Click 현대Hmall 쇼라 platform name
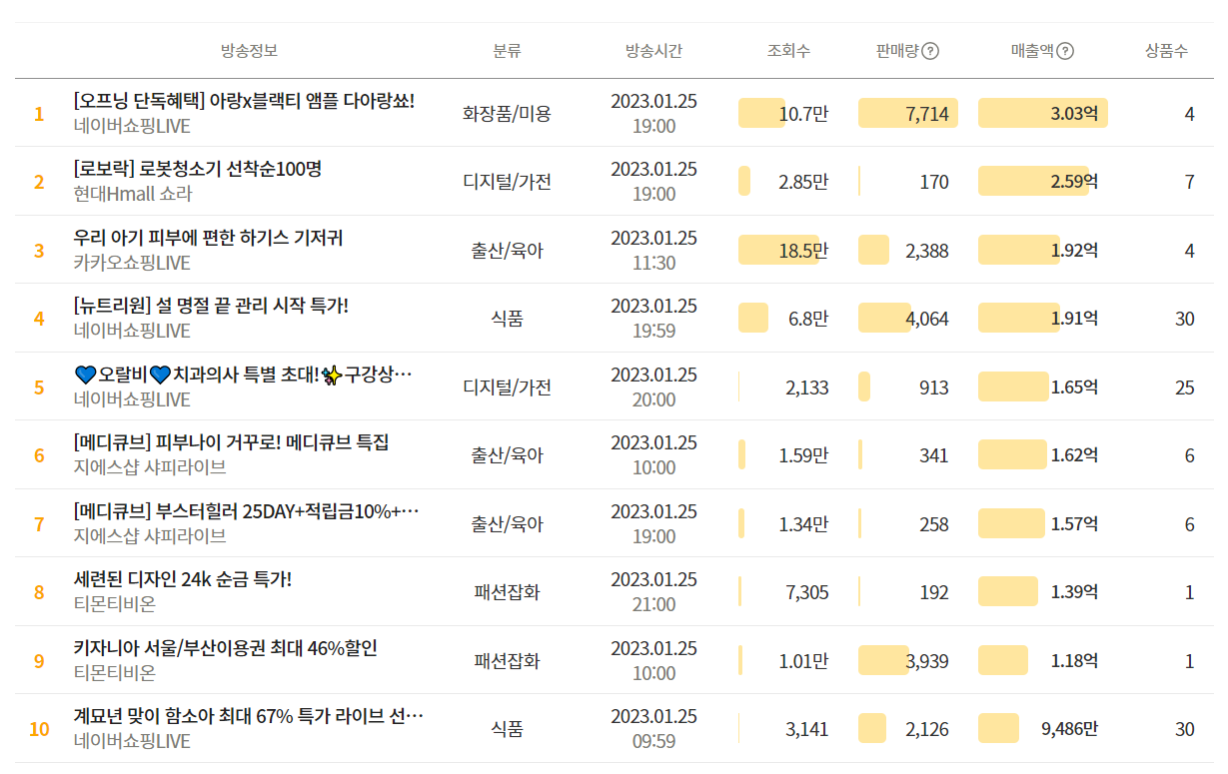1228x774 pixels. click(133, 195)
